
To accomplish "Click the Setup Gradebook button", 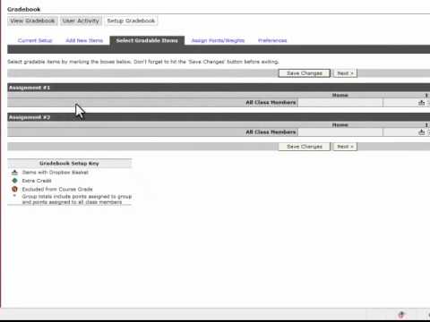I will [131, 21].
